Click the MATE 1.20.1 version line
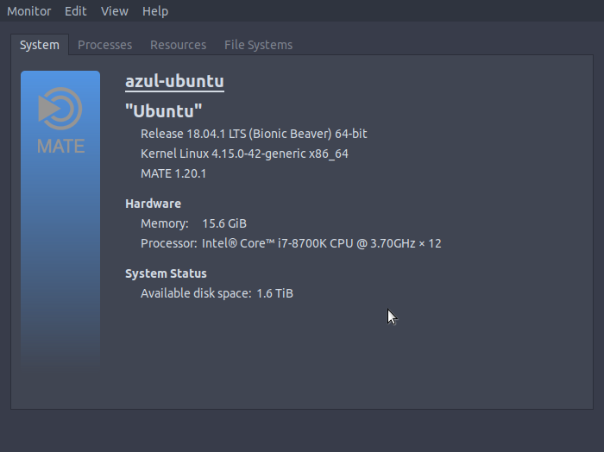The width and height of the screenshot is (604, 452). (x=173, y=173)
